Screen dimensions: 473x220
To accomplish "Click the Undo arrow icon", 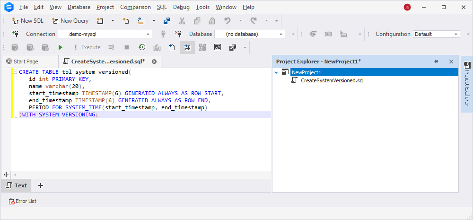I will coord(228,21).
